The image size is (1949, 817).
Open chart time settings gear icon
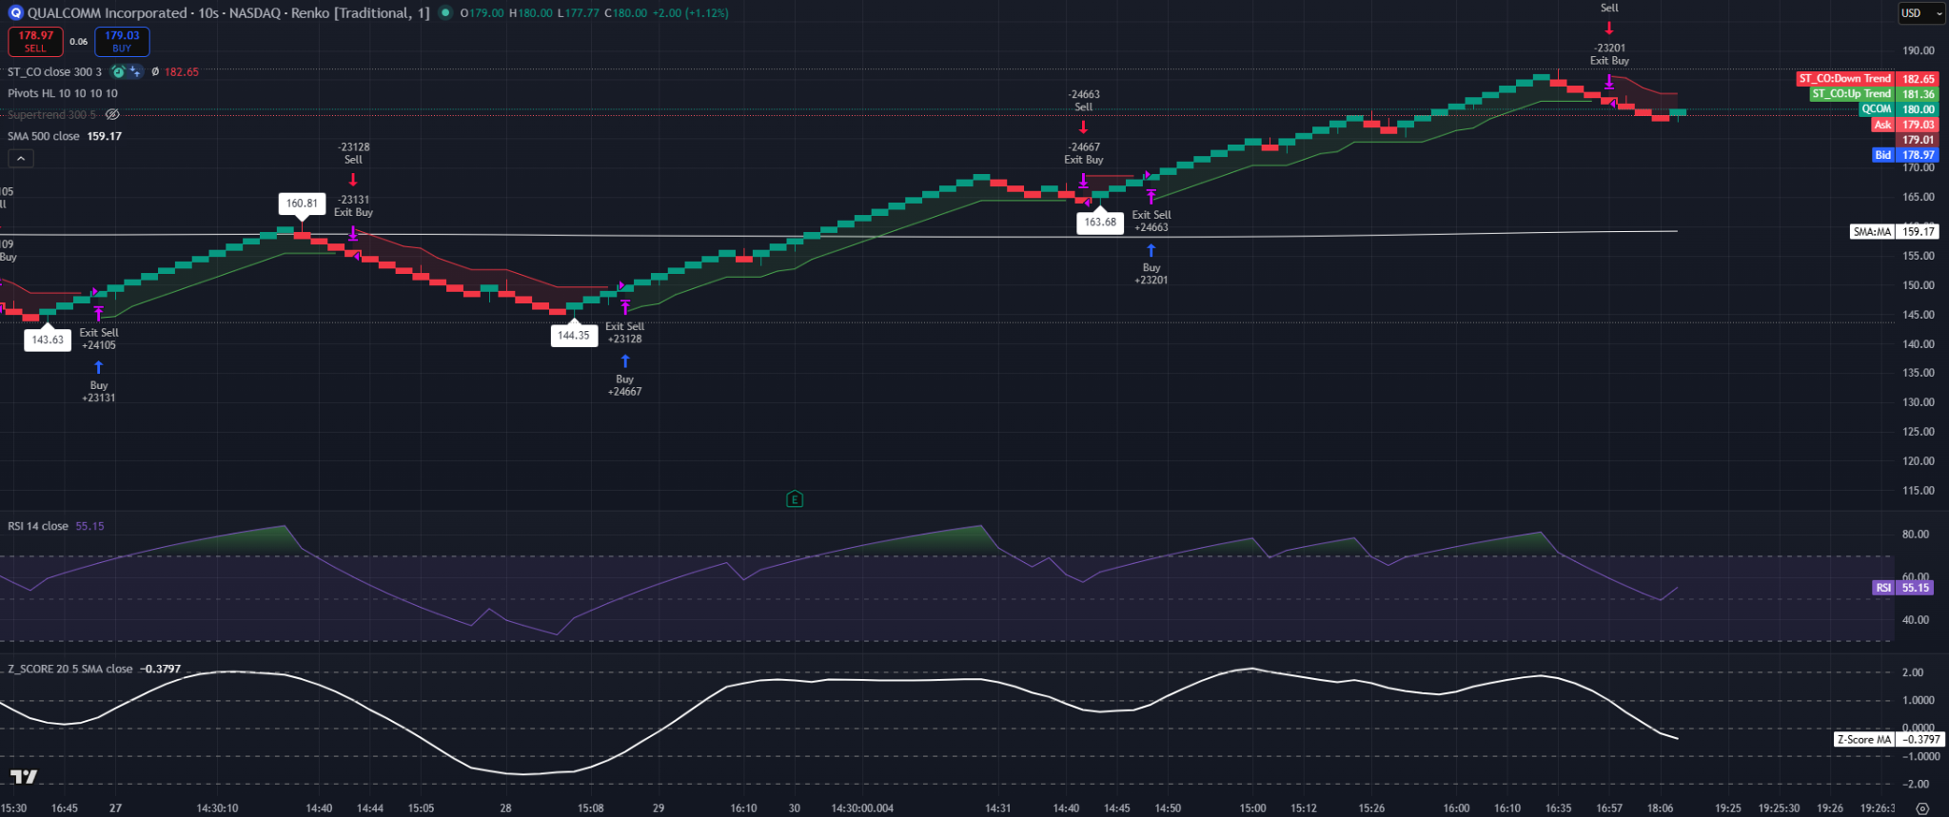pos(1922,808)
